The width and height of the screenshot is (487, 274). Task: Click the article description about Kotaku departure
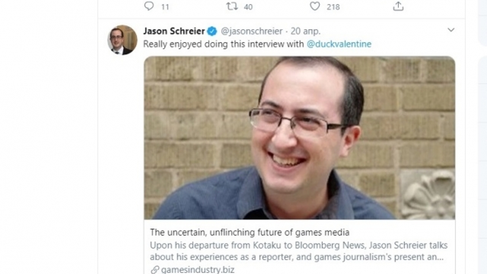click(x=299, y=251)
